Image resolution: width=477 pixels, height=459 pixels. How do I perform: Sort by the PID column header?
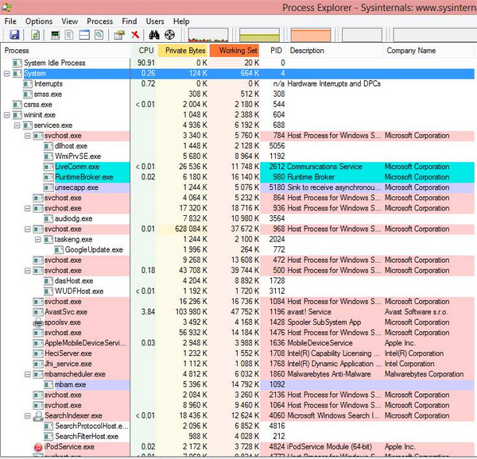pos(273,51)
